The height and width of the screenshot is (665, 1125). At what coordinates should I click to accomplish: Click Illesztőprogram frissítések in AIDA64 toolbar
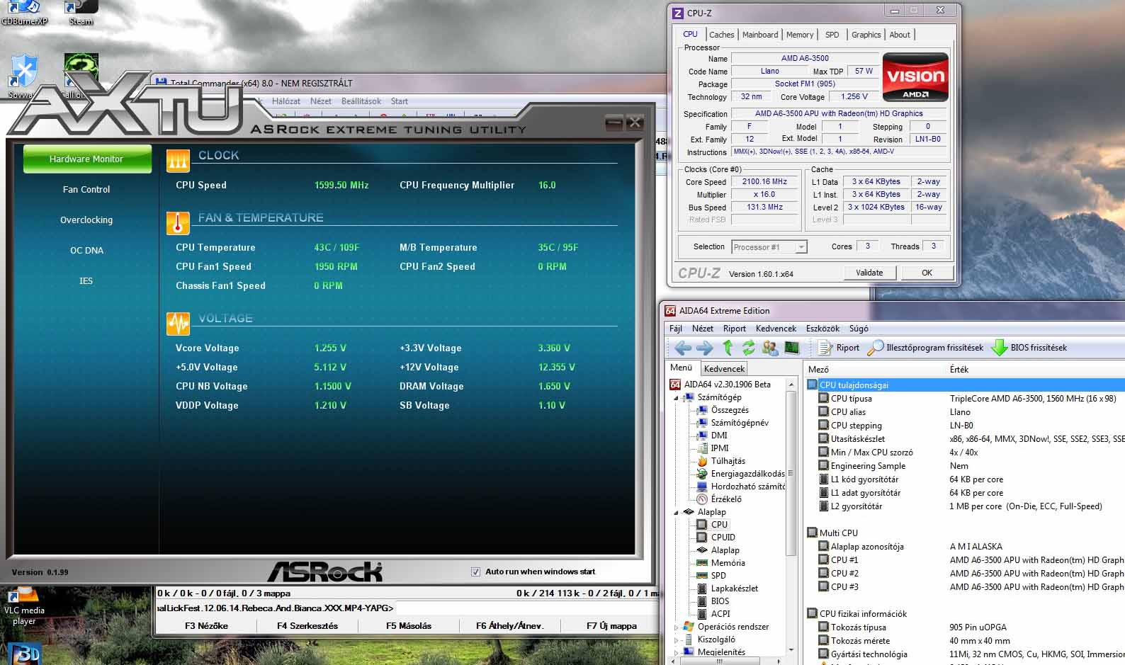pyautogui.click(x=925, y=348)
